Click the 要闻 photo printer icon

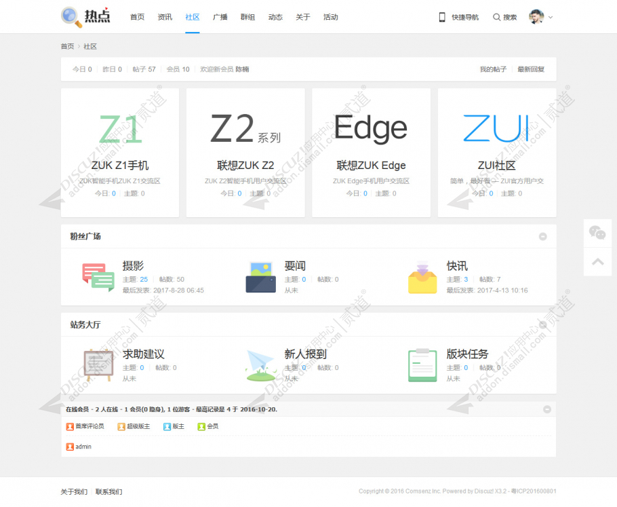pyautogui.click(x=261, y=278)
